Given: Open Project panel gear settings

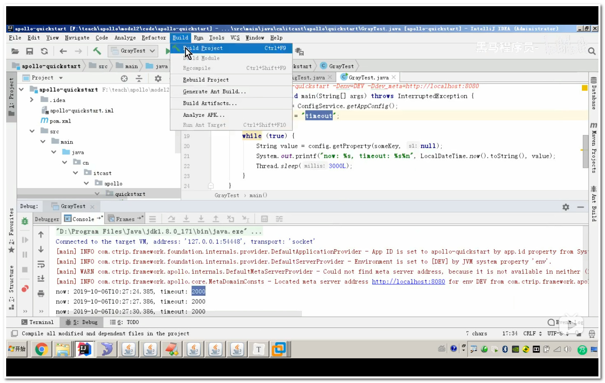Looking at the screenshot, I should [x=158, y=78].
